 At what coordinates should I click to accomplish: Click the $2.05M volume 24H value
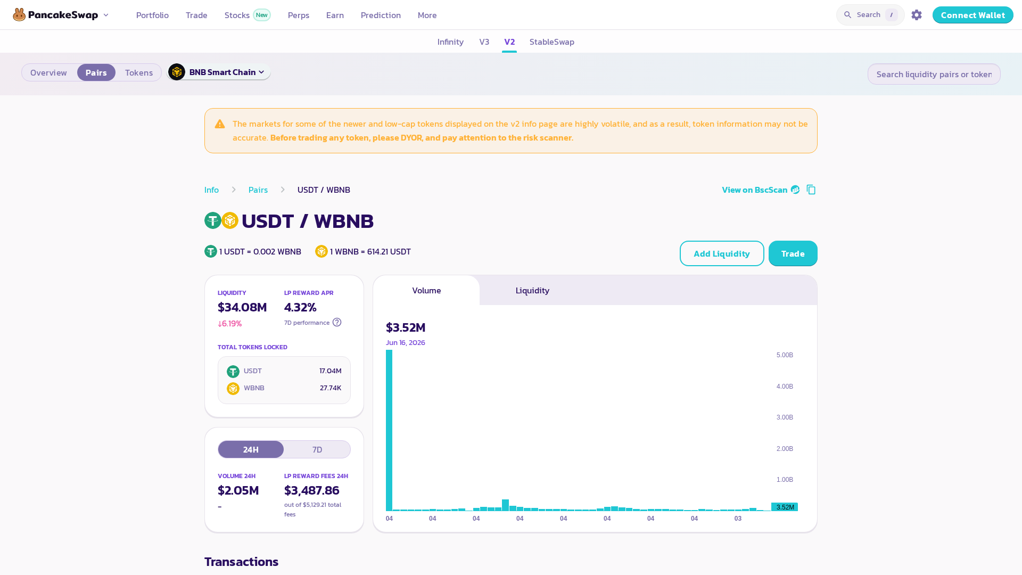coord(238,490)
